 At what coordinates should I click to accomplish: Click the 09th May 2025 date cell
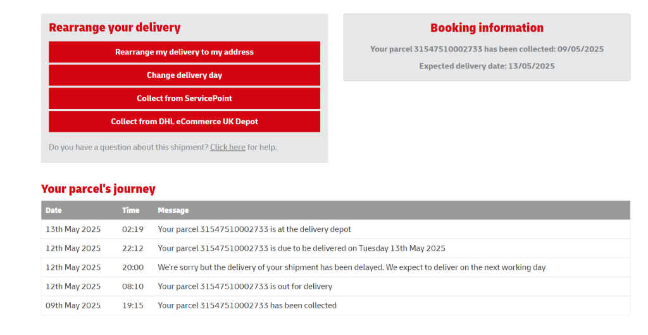[73, 305]
